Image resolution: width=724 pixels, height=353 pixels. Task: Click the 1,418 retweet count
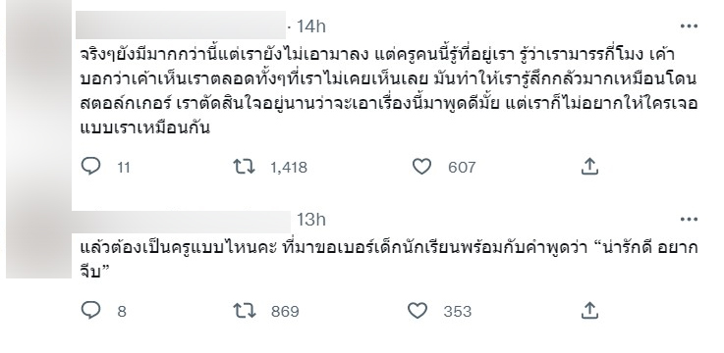(x=289, y=168)
